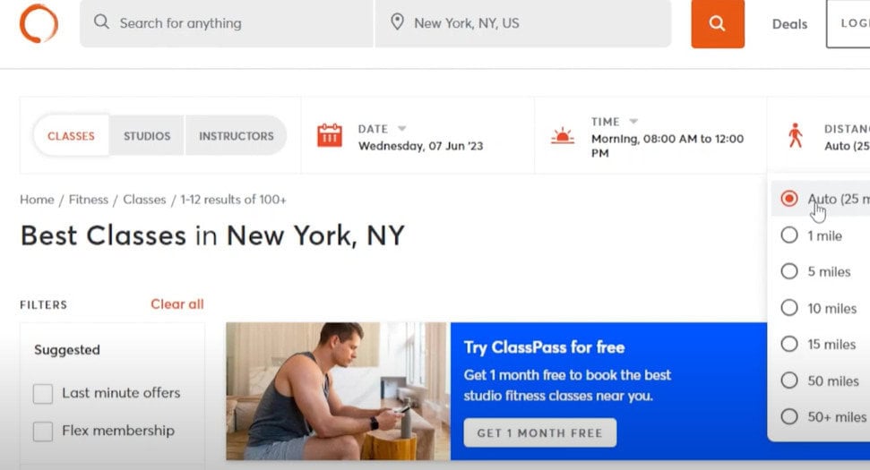Image resolution: width=870 pixels, height=470 pixels.
Task: Click the 1-12 results of 100+ text
Action: 233,200
